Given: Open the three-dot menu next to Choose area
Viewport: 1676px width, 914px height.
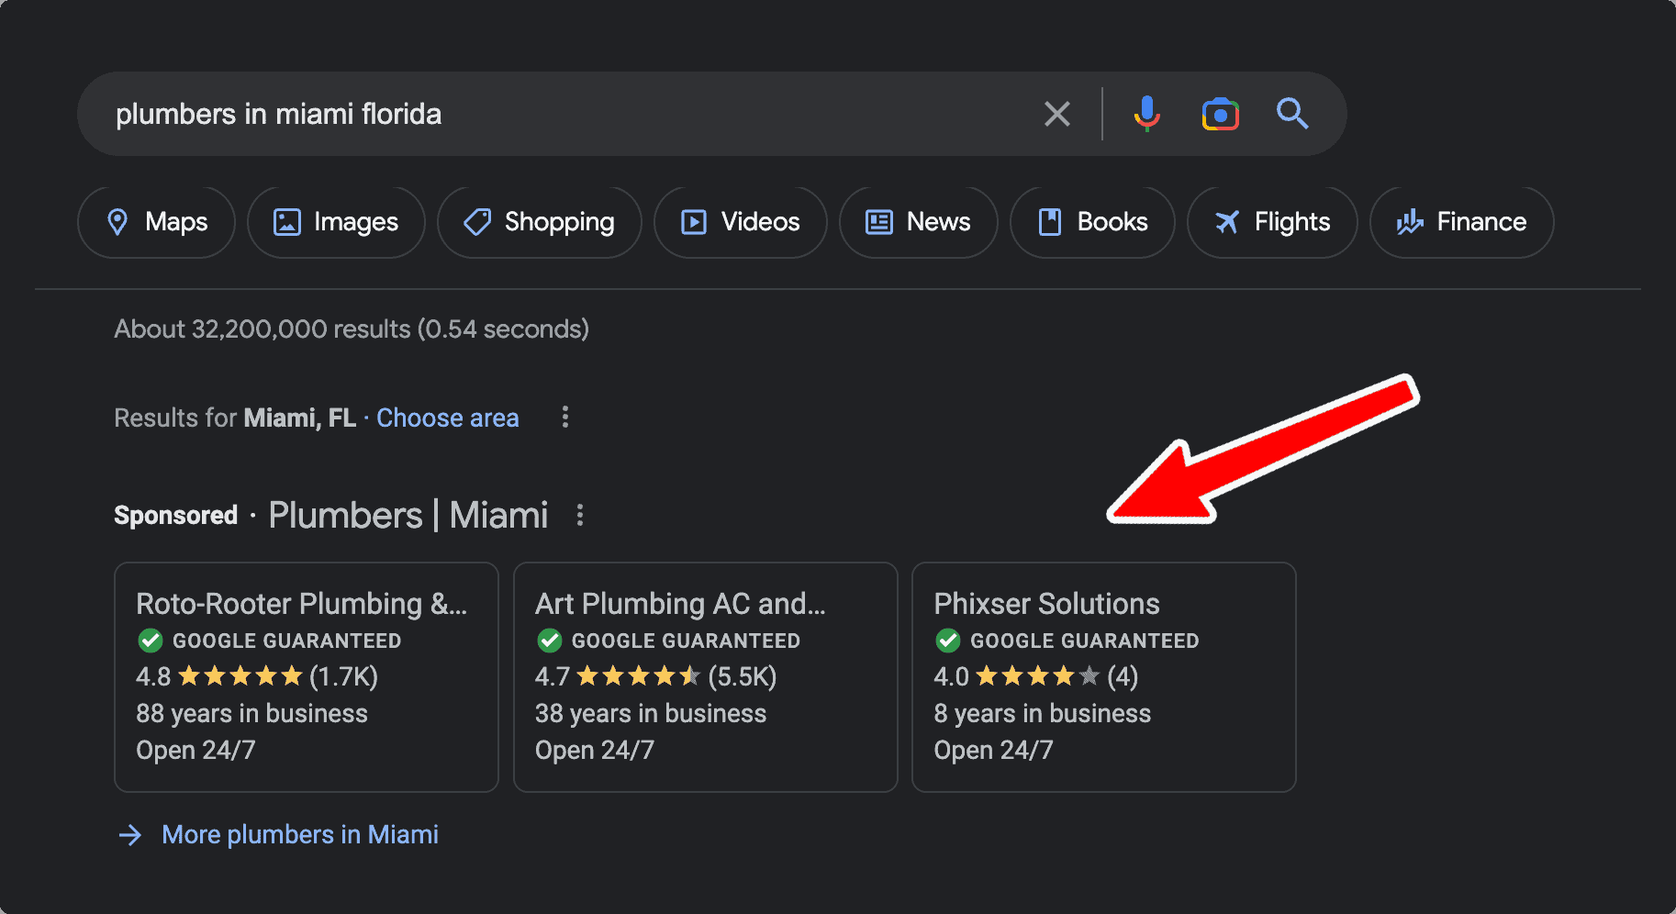Looking at the screenshot, I should pyautogui.click(x=565, y=418).
